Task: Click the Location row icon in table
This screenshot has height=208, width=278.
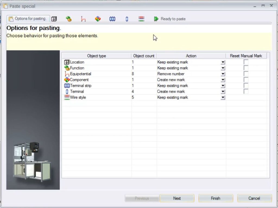Action: [x=67, y=62]
